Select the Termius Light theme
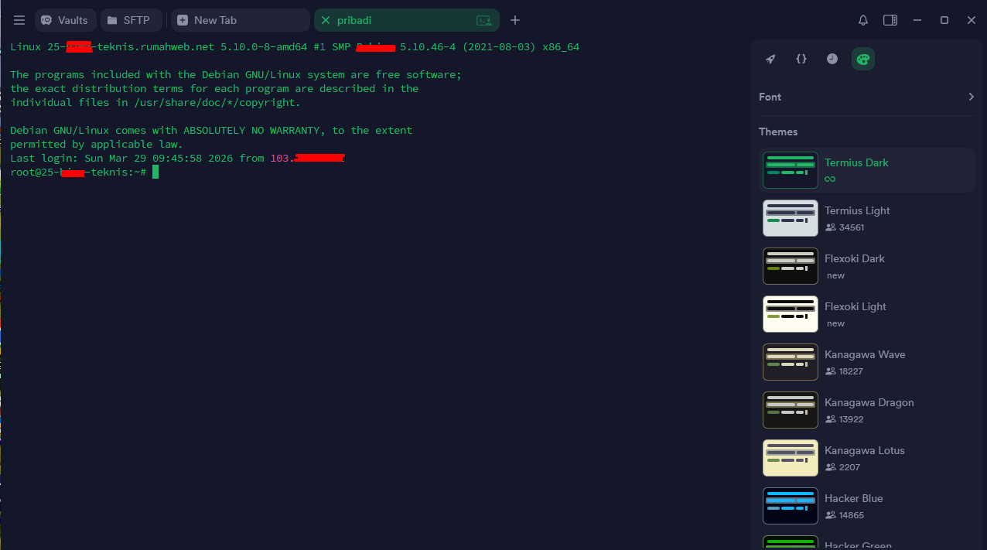This screenshot has width=987, height=550. 857,210
